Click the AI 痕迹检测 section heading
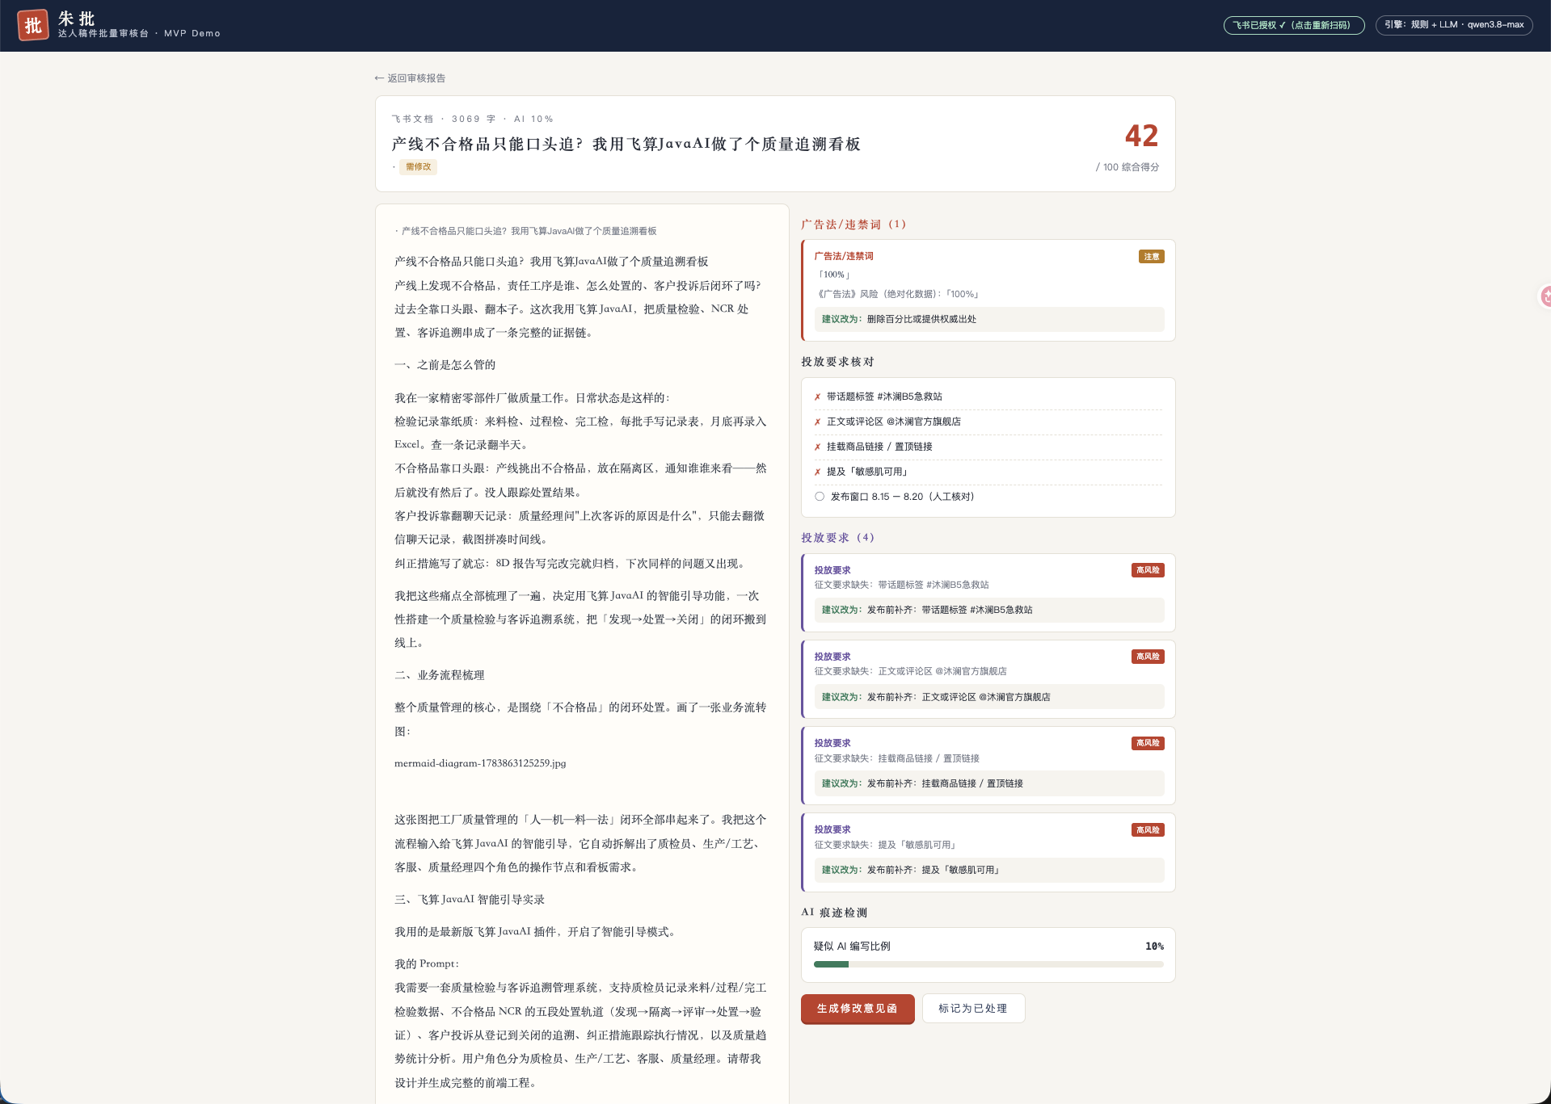Screen dimensions: 1551x1104 (834, 913)
